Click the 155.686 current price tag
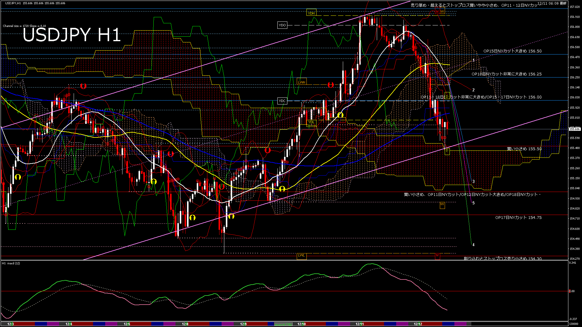Screen dimensions: 582x327 tap(574, 129)
